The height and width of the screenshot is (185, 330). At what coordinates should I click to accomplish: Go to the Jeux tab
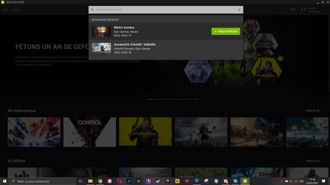16,10
